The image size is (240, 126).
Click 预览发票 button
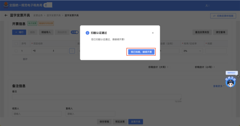(120, 121)
